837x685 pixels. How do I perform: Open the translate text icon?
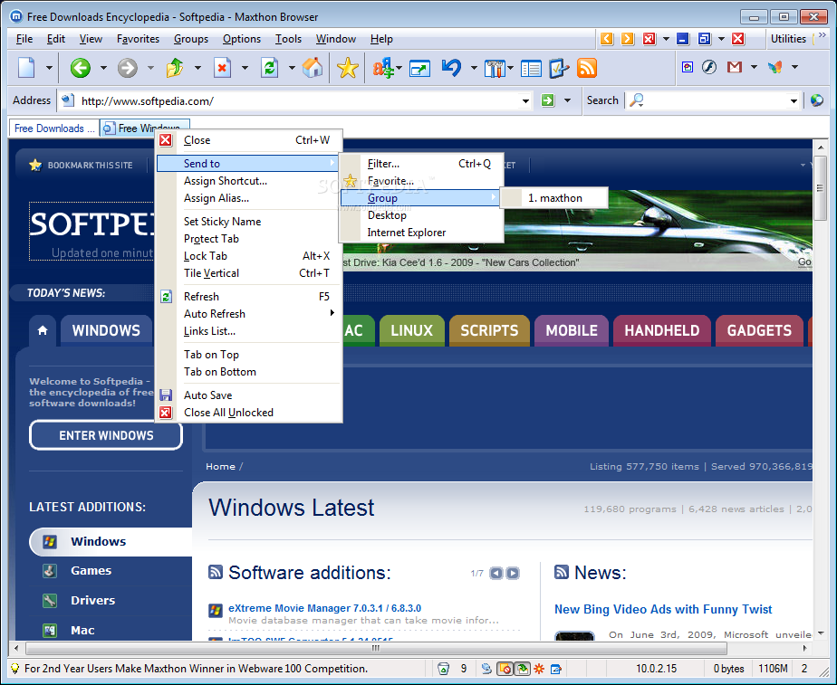click(x=383, y=68)
